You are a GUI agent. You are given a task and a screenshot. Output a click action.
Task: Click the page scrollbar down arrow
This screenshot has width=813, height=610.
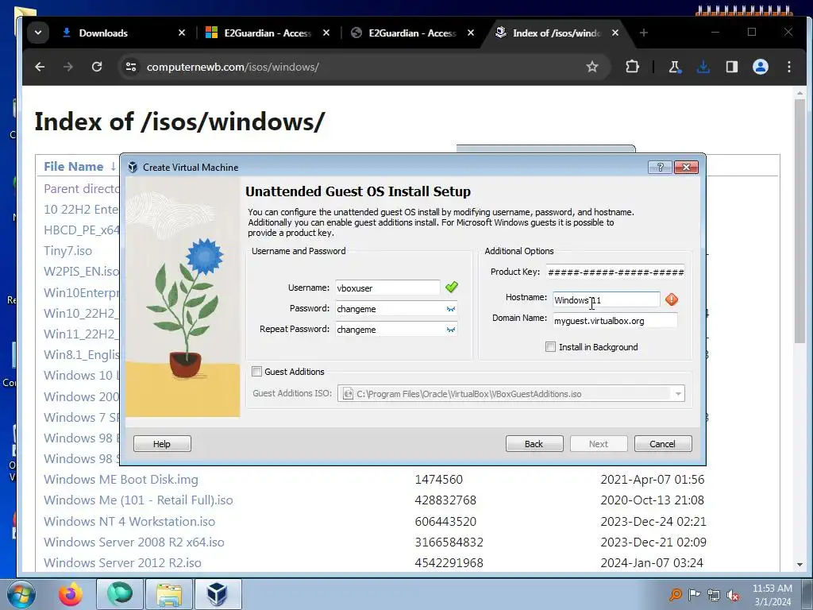(800, 565)
